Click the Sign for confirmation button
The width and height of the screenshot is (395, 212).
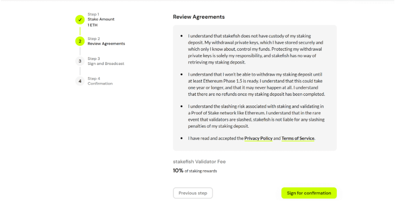[x=309, y=193]
